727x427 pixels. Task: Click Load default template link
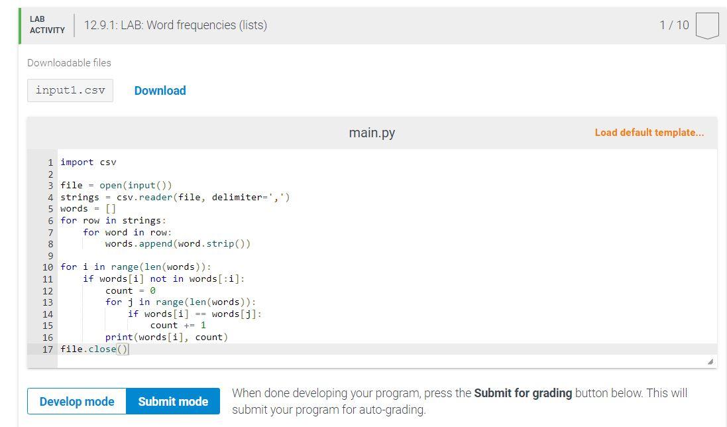[x=649, y=133]
